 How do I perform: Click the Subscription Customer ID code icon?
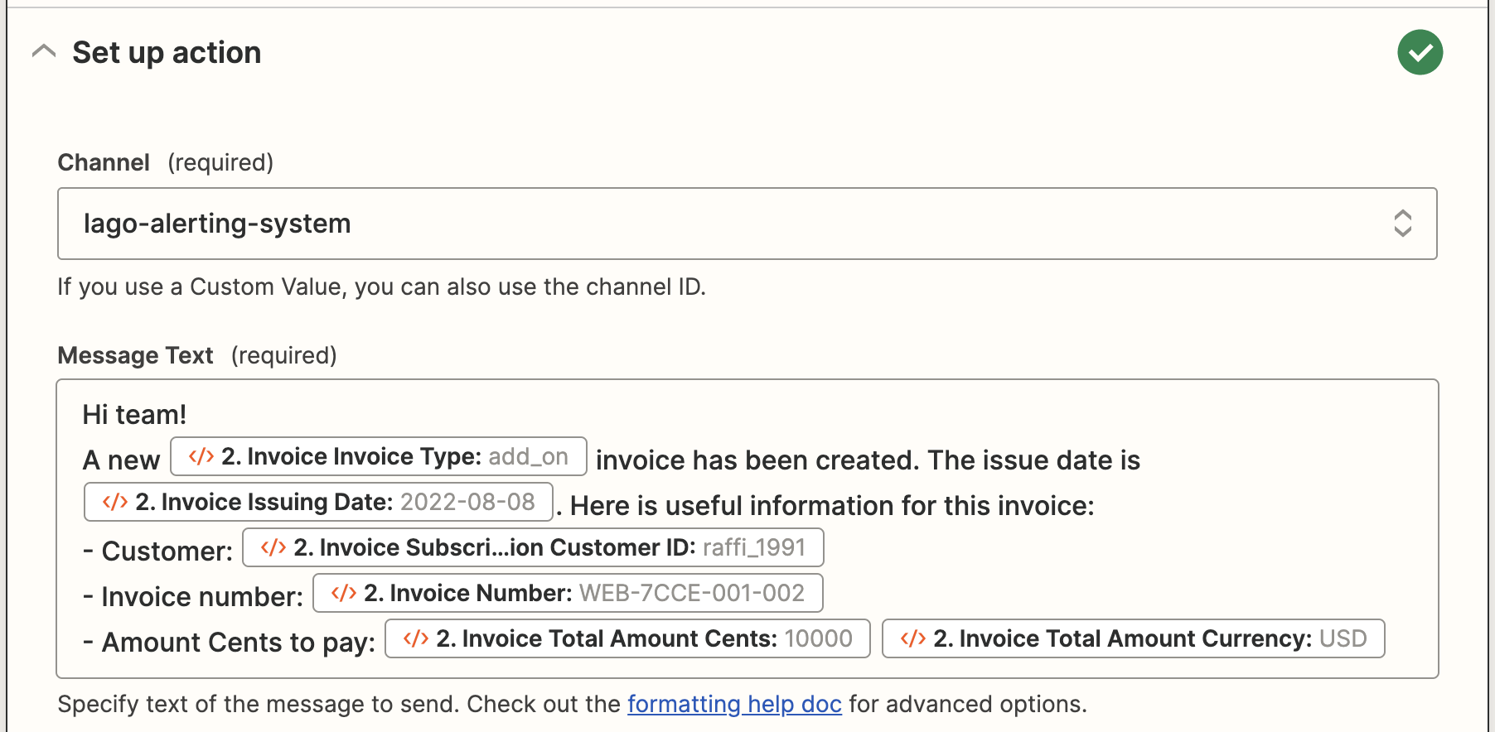click(x=273, y=548)
